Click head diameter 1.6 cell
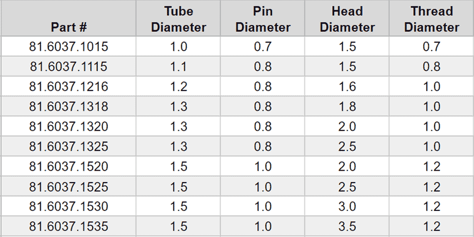 tap(347, 86)
